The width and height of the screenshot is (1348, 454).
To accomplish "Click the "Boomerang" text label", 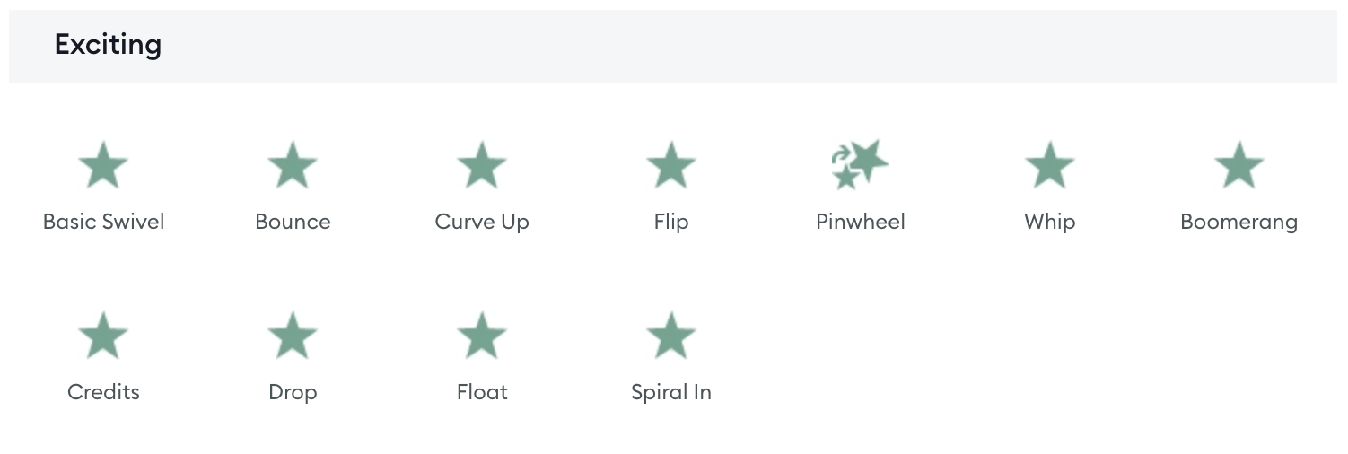I will (1239, 222).
